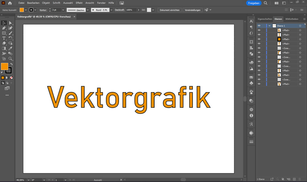Viewport: 307px width, 182px height.
Task: Choose the Eyedropper tool
Action: [11, 48]
